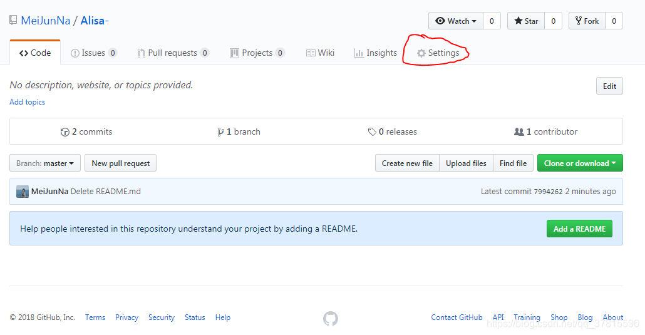The height and width of the screenshot is (335, 645).
Task: Open the Projects tab
Action: click(257, 53)
